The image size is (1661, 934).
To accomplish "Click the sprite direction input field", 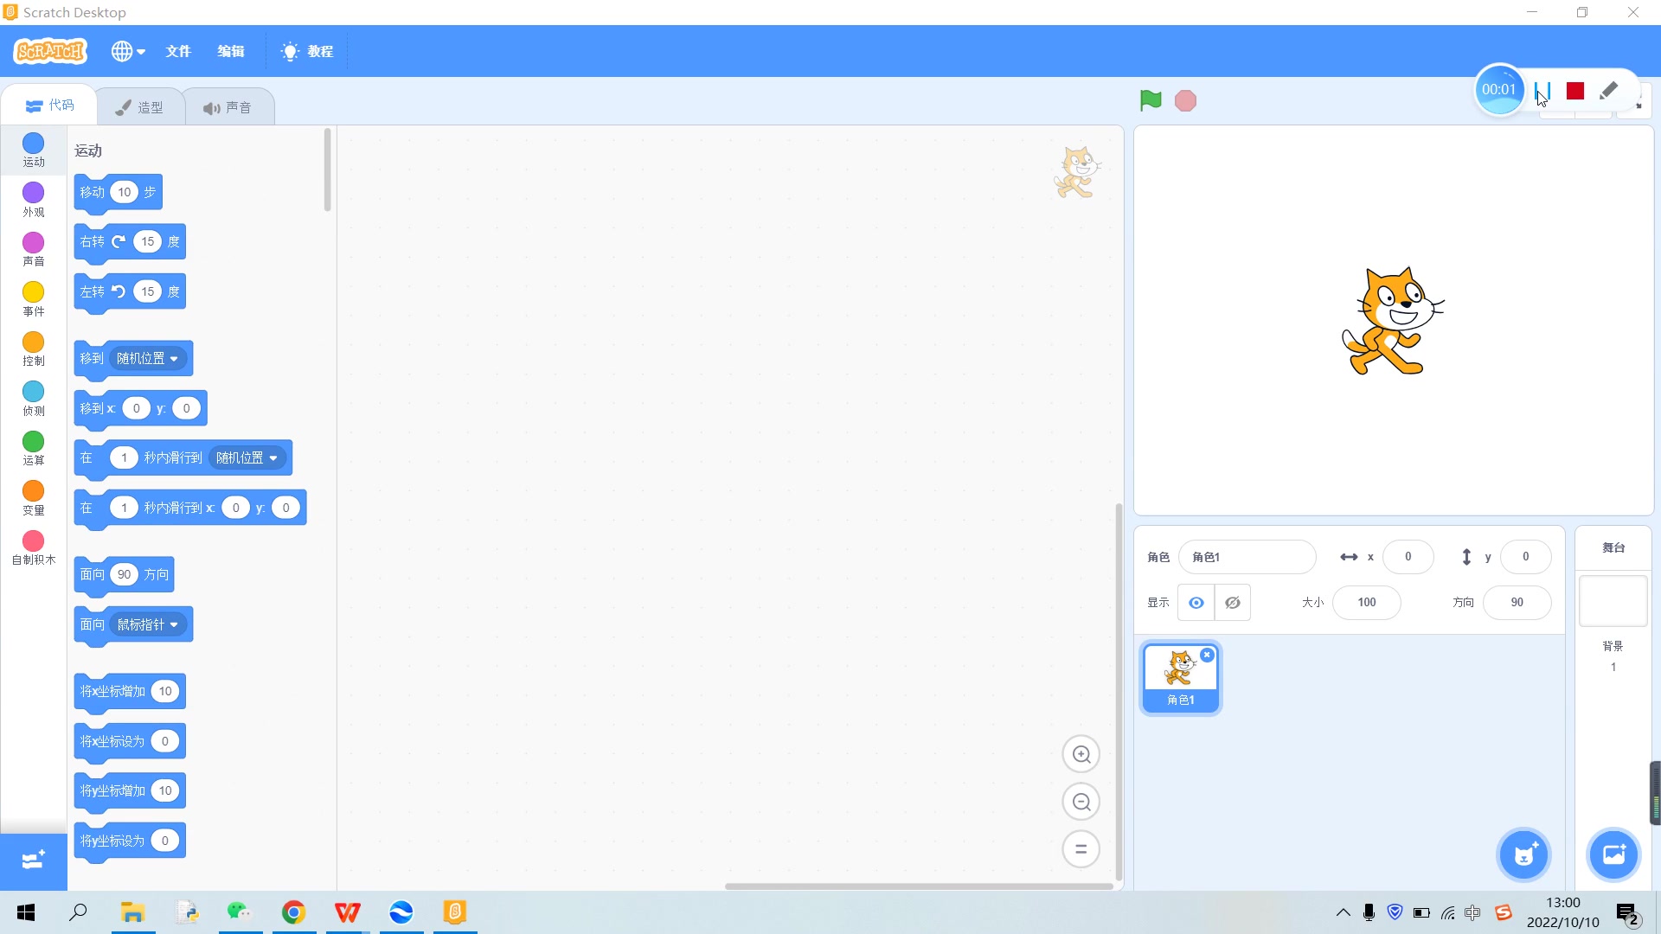I will (x=1517, y=603).
